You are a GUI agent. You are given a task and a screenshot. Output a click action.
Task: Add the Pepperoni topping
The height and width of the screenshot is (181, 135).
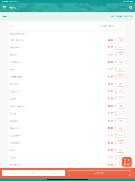[x=121, y=47]
